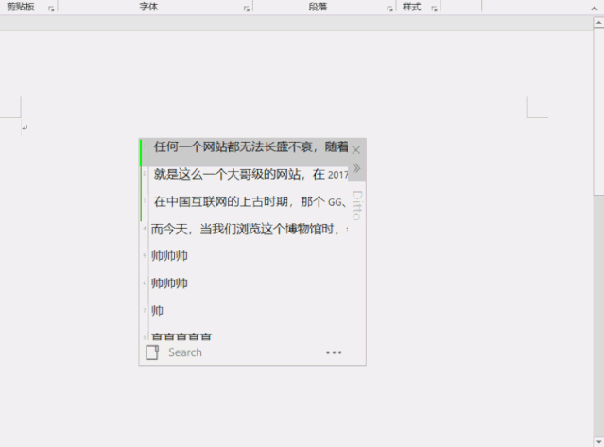
Task: Open the Font group dialog launcher
Action: click(x=247, y=9)
